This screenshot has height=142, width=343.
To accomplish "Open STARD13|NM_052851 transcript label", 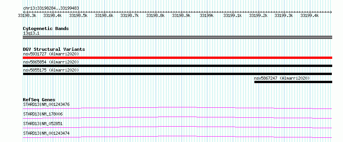I will [43, 124].
